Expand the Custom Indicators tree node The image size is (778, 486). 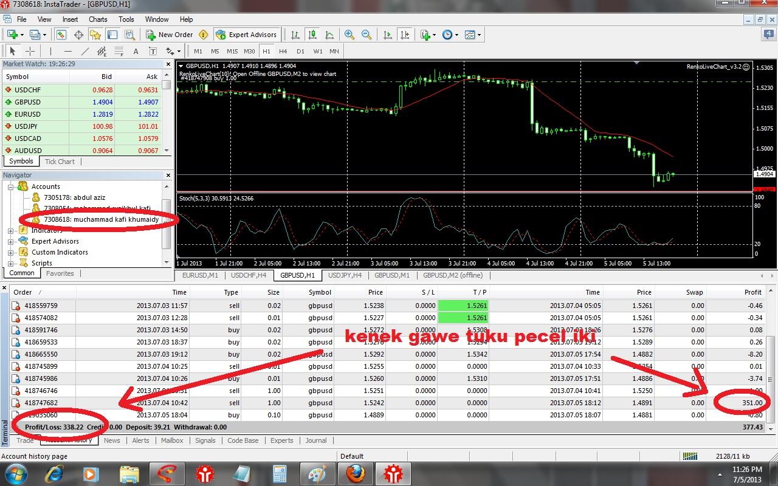click(x=10, y=252)
